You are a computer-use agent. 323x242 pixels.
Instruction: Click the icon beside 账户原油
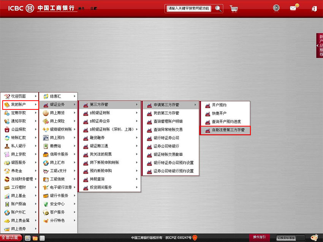tap(7, 204)
